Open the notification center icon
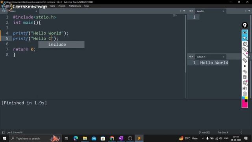The height and width of the screenshot is (142, 252). point(246,138)
